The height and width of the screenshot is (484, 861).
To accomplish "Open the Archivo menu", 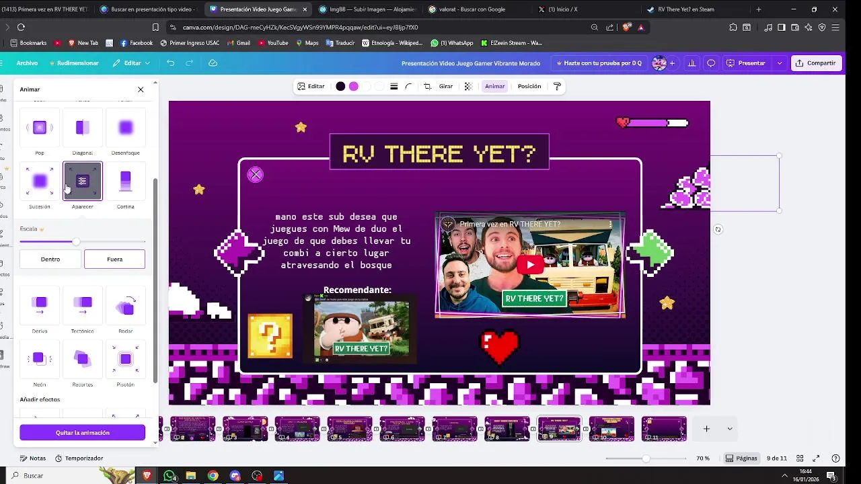I will pos(27,63).
